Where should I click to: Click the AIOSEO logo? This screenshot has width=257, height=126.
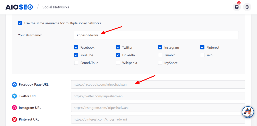[19, 7]
